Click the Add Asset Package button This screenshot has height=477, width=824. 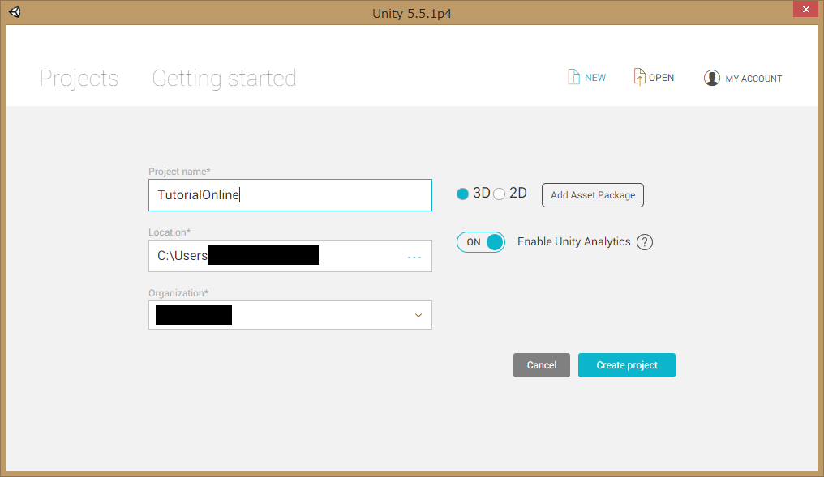click(x=592, y=195)
